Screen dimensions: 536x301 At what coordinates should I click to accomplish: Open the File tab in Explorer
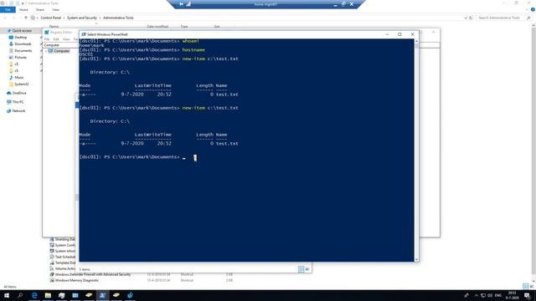[8, 9]
